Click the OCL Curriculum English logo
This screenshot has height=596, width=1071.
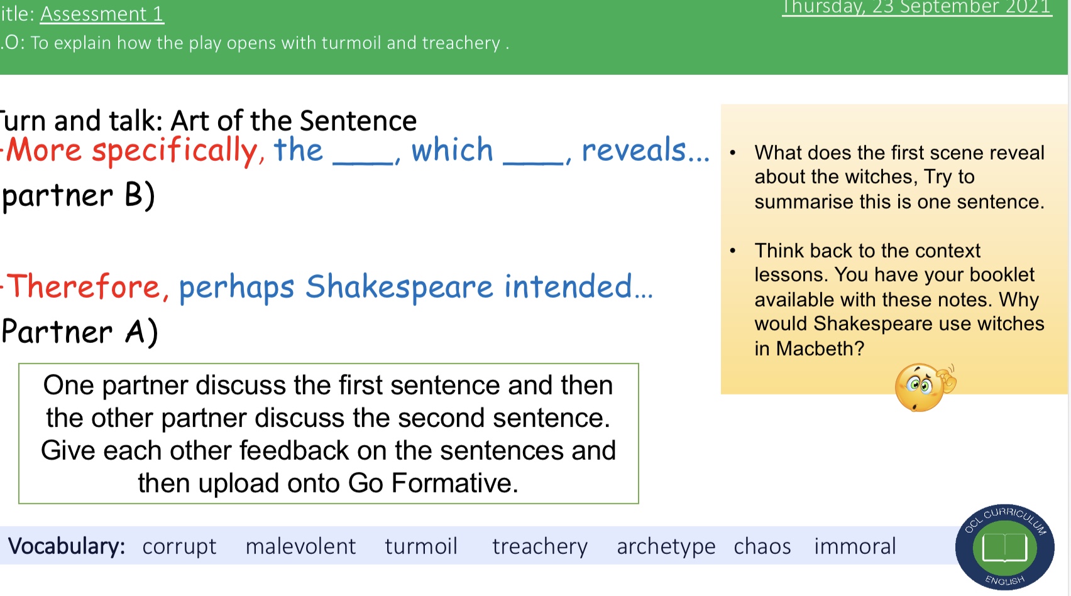[1004, 547]
